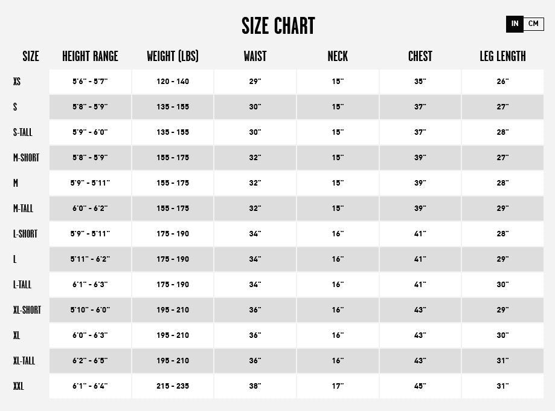Switch size chart units to CM
Viewport: 555px width, 411px height.
[x=533, y=24]
